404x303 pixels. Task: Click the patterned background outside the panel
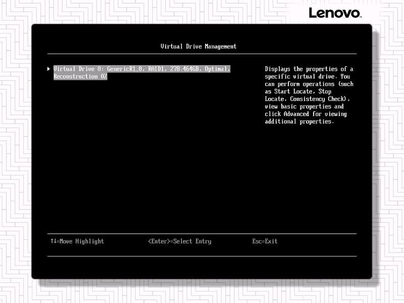point(15,151)
